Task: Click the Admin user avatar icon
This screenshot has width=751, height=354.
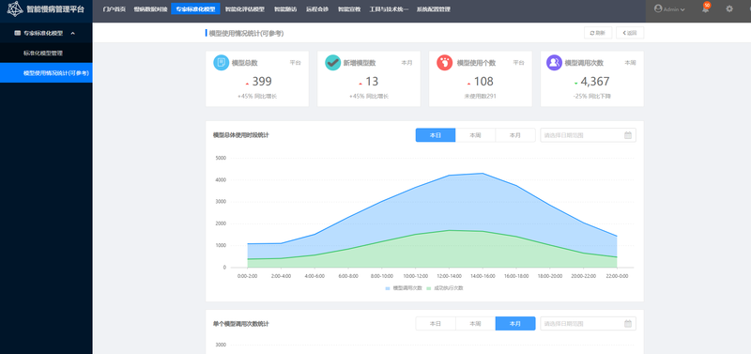Action: [x=658, y=8]
